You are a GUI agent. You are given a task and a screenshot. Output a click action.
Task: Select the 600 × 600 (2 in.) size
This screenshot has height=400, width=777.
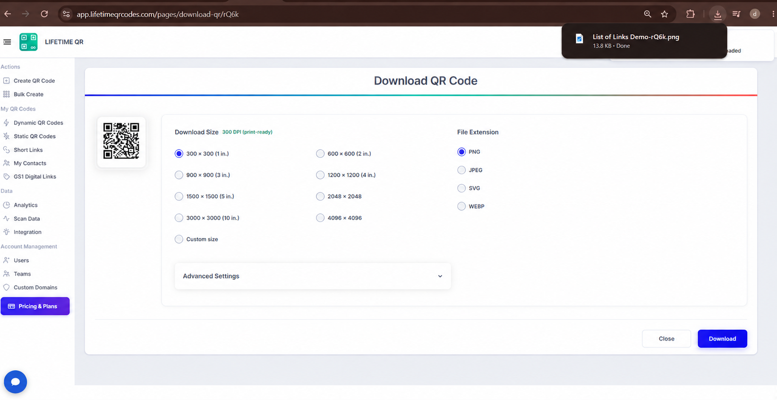click(x=320, y=153)
